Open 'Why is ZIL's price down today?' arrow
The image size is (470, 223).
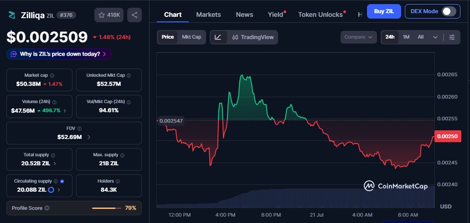click(104, 54)
